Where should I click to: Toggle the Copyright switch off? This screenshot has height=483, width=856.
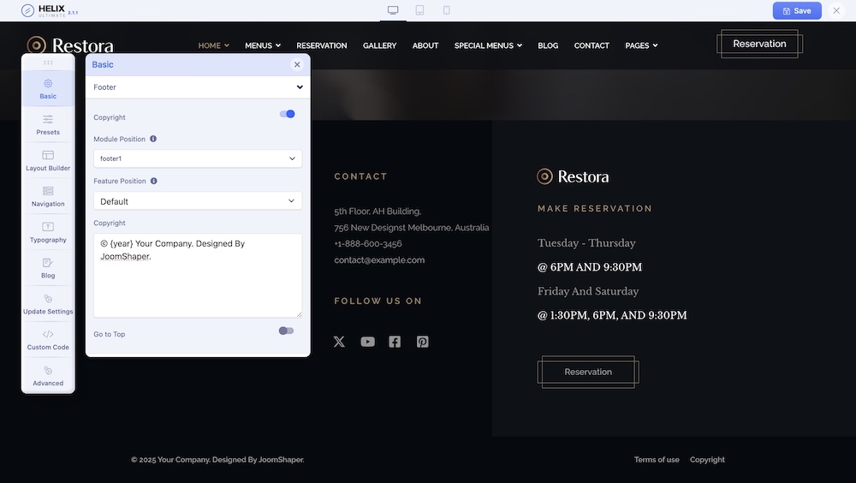(287, 114)
